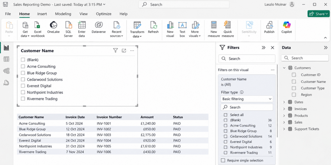Viewport: 331px width, 165px height.
Task: Open the OneLake data hub
Action: point(53,28)
